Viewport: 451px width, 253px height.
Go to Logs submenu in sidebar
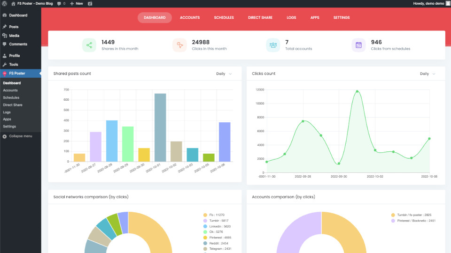tap(7, 112)
